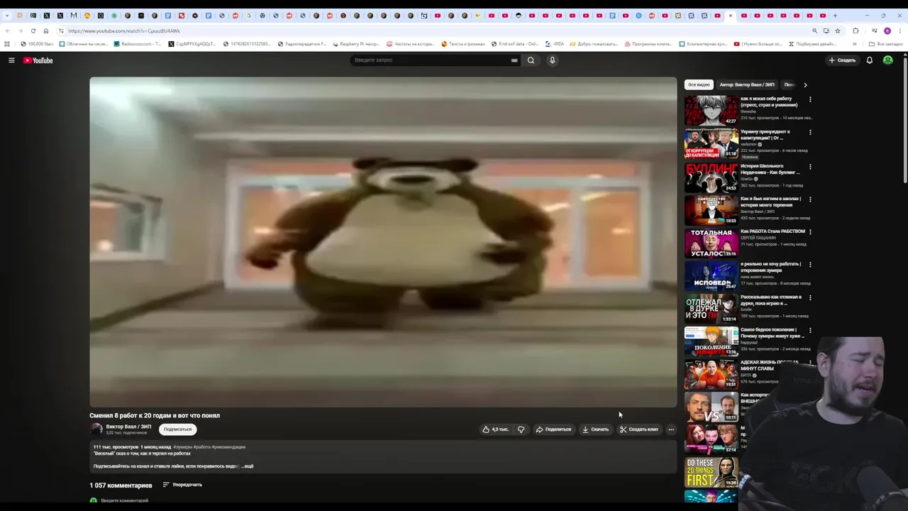Viewport: 908px width, 511px height.
Task: Open 'DO THESE 20 THINGS FIRST' thumbnail
Action: point(711,472)
